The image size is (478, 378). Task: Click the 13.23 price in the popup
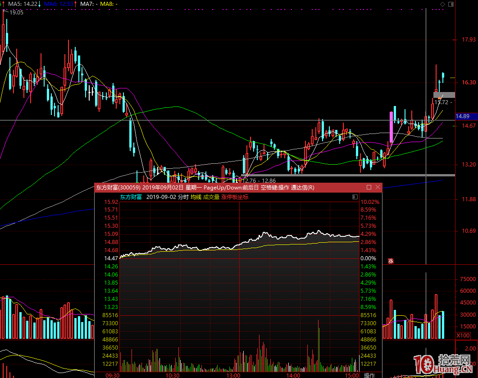click(111, 307)
